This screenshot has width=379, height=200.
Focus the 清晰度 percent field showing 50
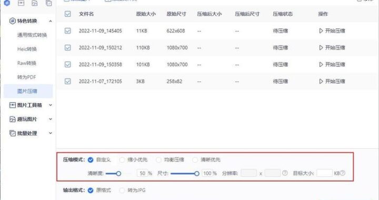pyautogui.click(x=142, y=173)
